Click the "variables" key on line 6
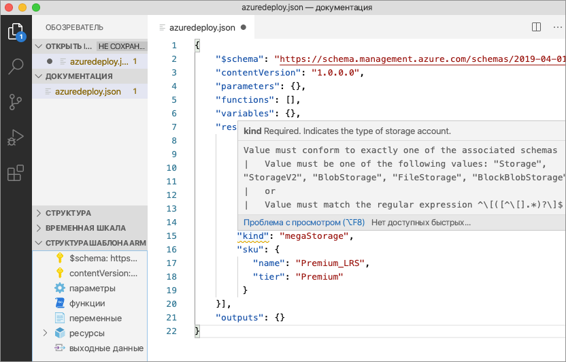The image size is (566, 362). point(245,114)
